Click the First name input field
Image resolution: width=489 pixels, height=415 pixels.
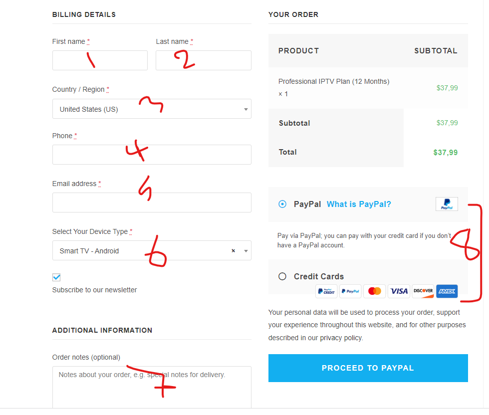tap(100, 60)
